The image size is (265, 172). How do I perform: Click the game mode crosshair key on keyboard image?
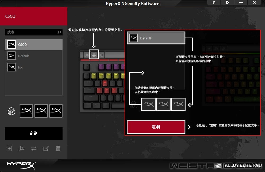click(x=101, y=55)
